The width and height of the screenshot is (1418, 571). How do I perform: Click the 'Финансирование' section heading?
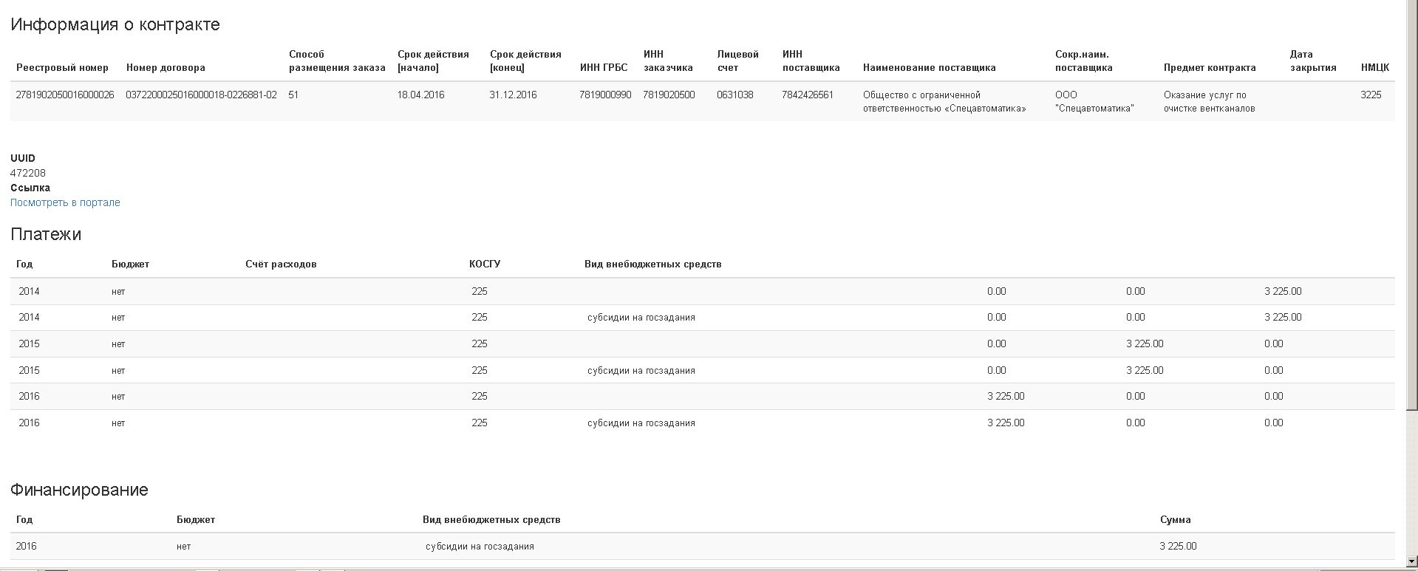(x=79, y=490)
